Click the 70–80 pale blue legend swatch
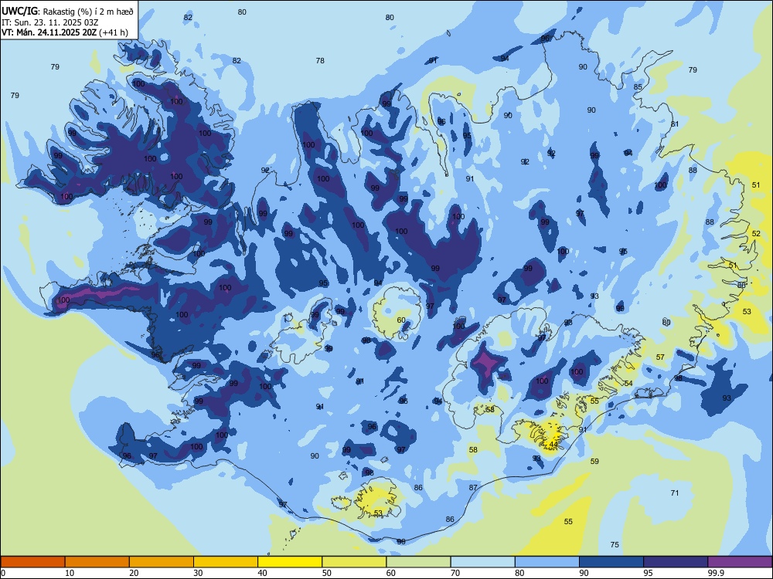The image size is (773, 579). click(x=482, y=562)
